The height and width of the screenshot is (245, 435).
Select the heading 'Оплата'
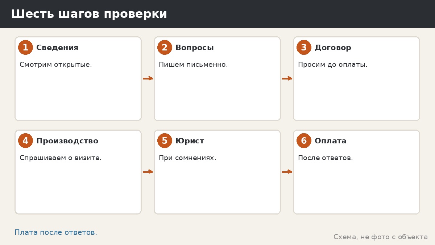[x=331, y=141]
